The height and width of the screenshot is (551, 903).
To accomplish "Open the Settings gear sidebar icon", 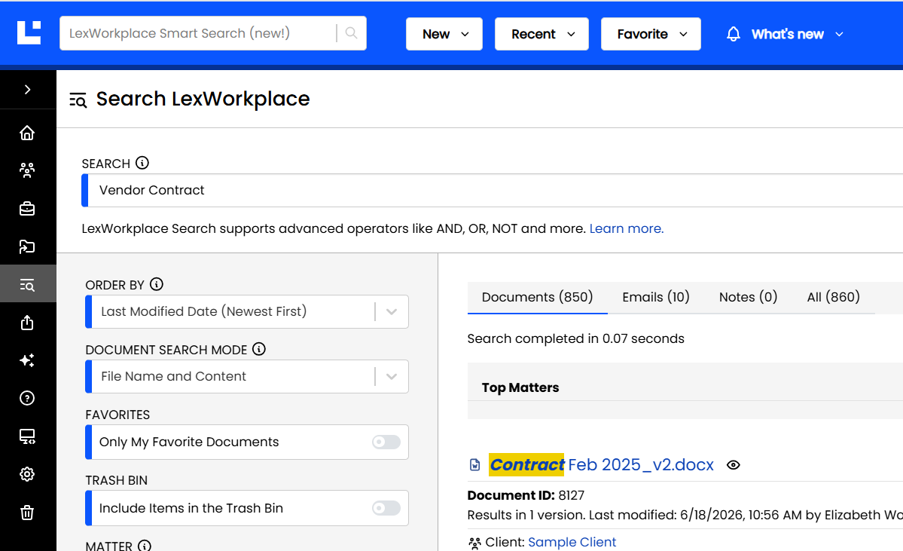I will click(27, 474).
